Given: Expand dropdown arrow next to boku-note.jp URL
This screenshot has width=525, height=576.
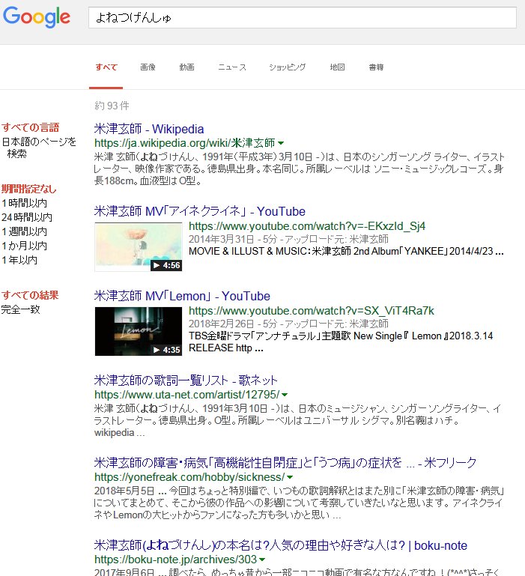Looking at the screenshot, I should (262, 560).
